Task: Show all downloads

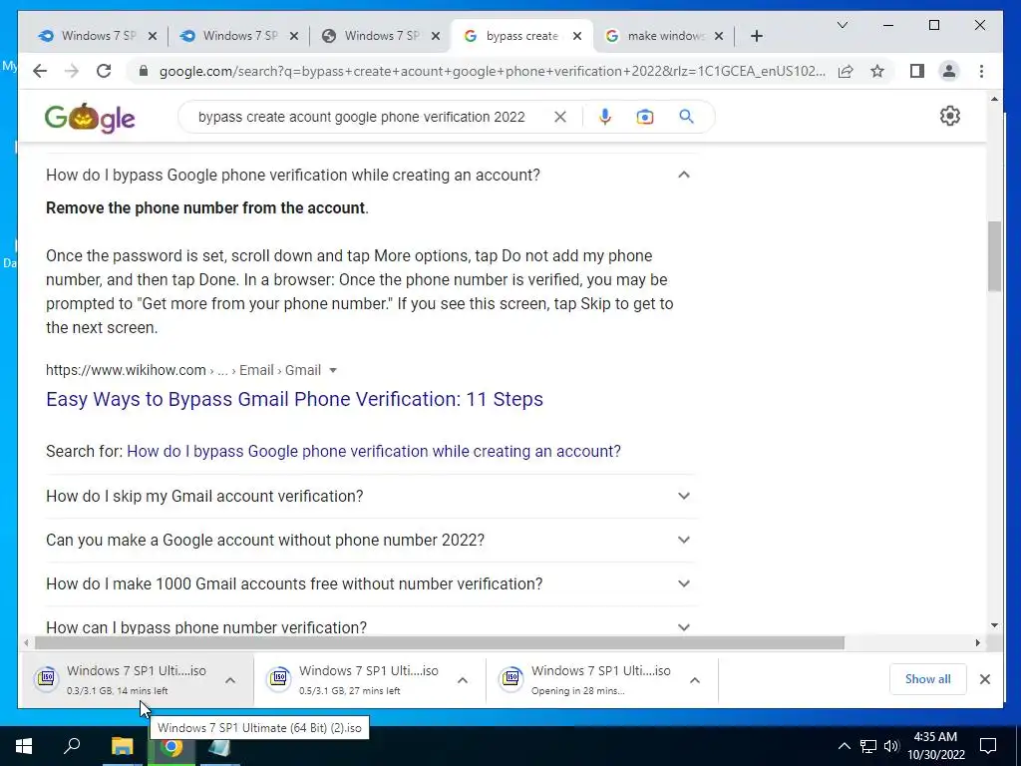Action: (x=928, y=678)
